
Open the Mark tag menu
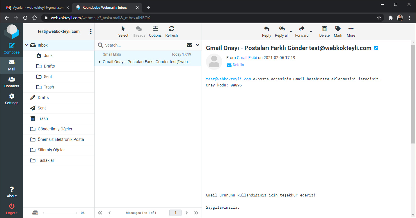point(338,31)
